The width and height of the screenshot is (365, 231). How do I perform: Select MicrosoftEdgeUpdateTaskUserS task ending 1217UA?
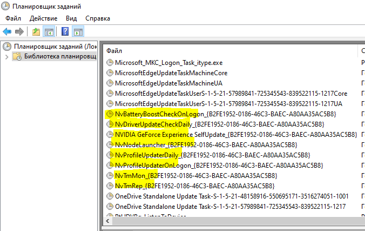click(228, 104)
